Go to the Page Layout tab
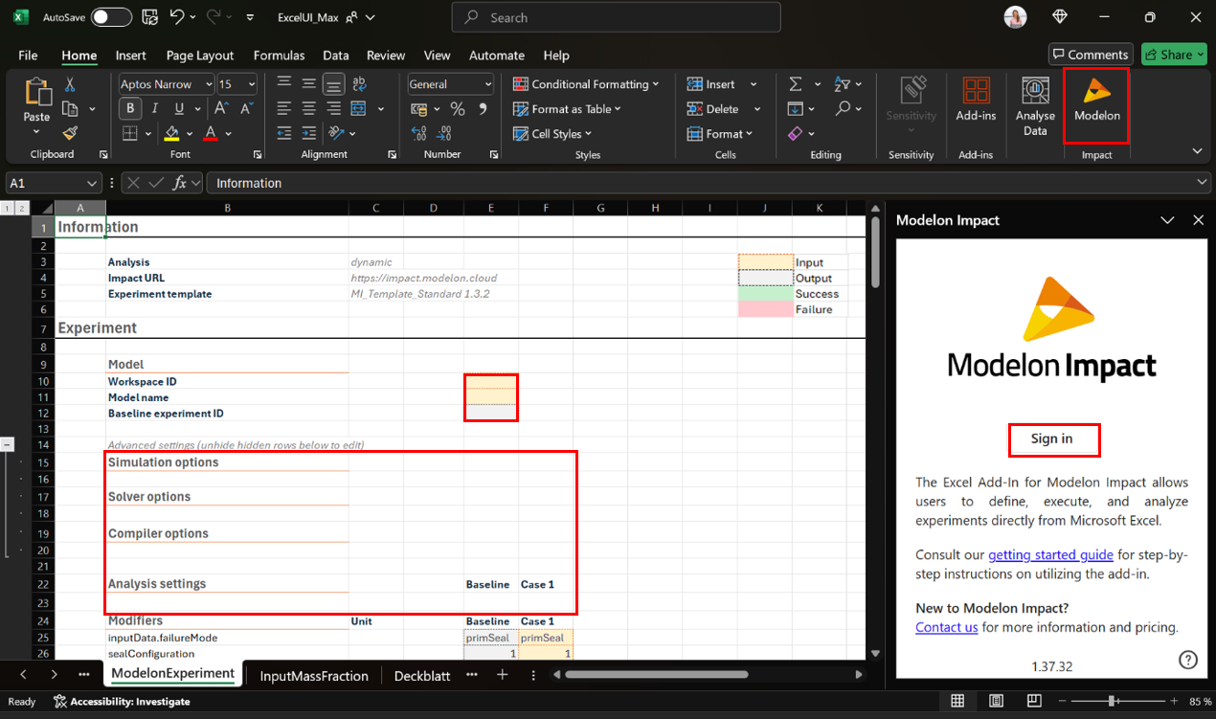This screenshot has height=719, width=1216. (200, 55)
